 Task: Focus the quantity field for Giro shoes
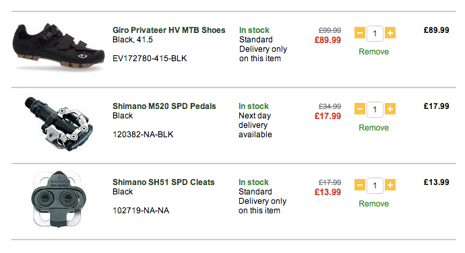point(375,34)
